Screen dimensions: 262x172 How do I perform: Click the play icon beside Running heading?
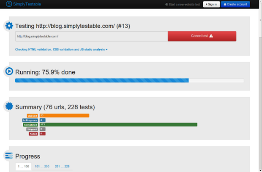(x=9, y=71)
